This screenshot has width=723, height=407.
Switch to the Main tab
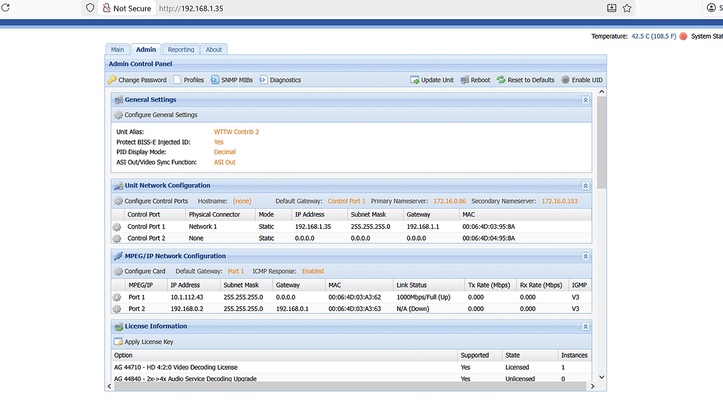(x=117, y=49)
